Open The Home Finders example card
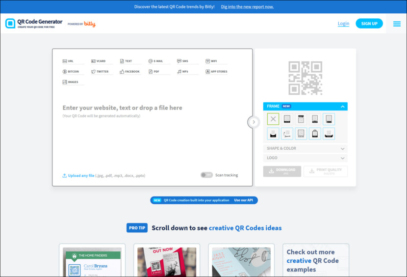This screenshot has width=407, height=277. tap(92, 261)
